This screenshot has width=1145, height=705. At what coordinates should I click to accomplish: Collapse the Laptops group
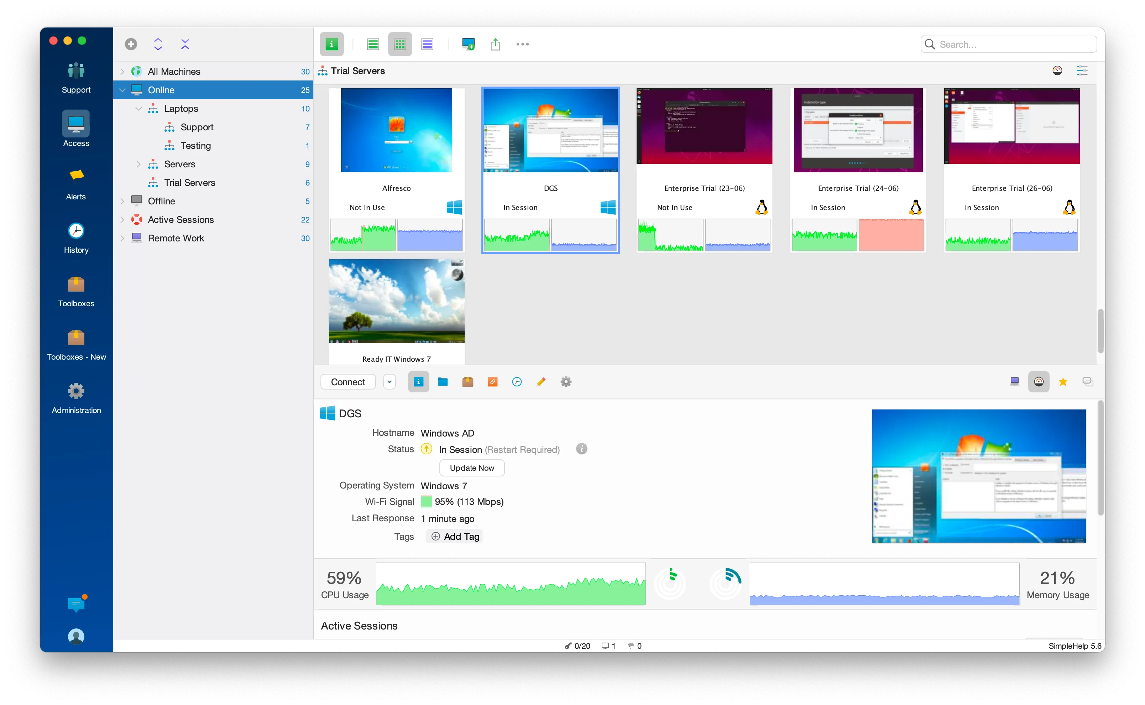138,109
